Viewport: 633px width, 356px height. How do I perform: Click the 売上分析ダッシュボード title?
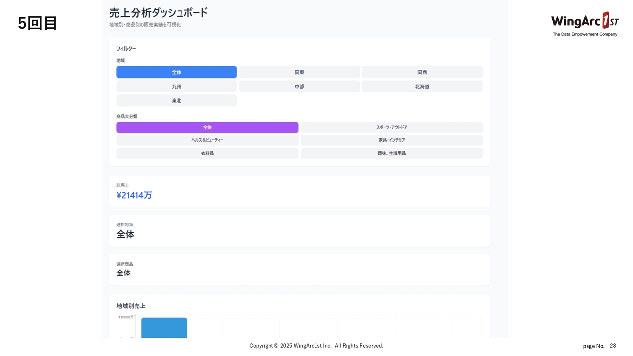pos(158,13)
